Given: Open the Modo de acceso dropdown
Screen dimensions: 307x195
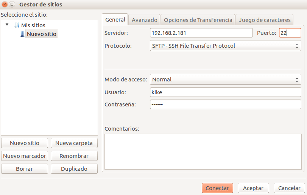Looking at the screenshot, I should tap(225, 80).
